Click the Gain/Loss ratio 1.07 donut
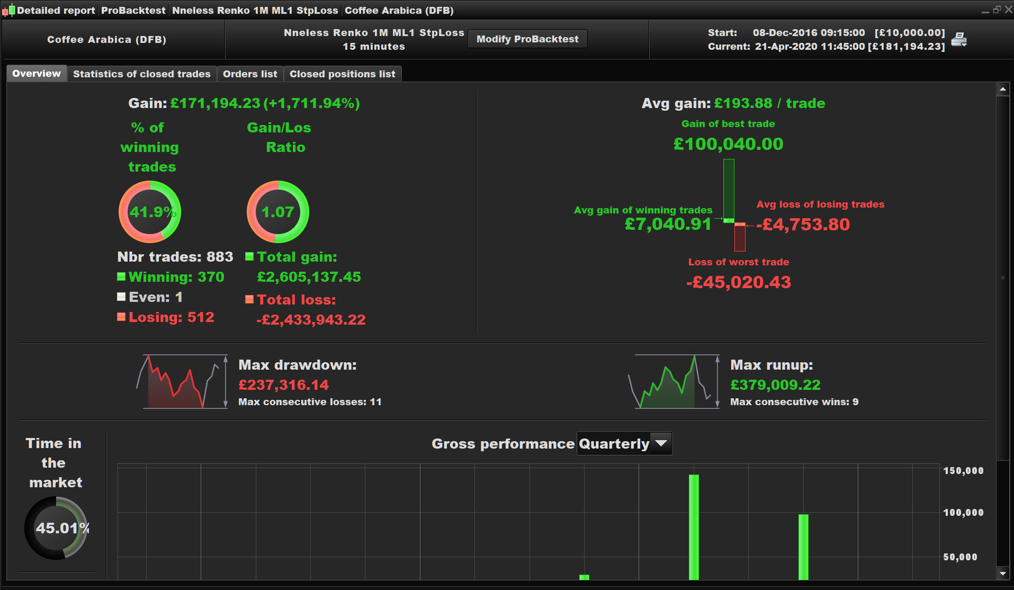The height and width of the screenshot is (590, 1014). (278, 212)
